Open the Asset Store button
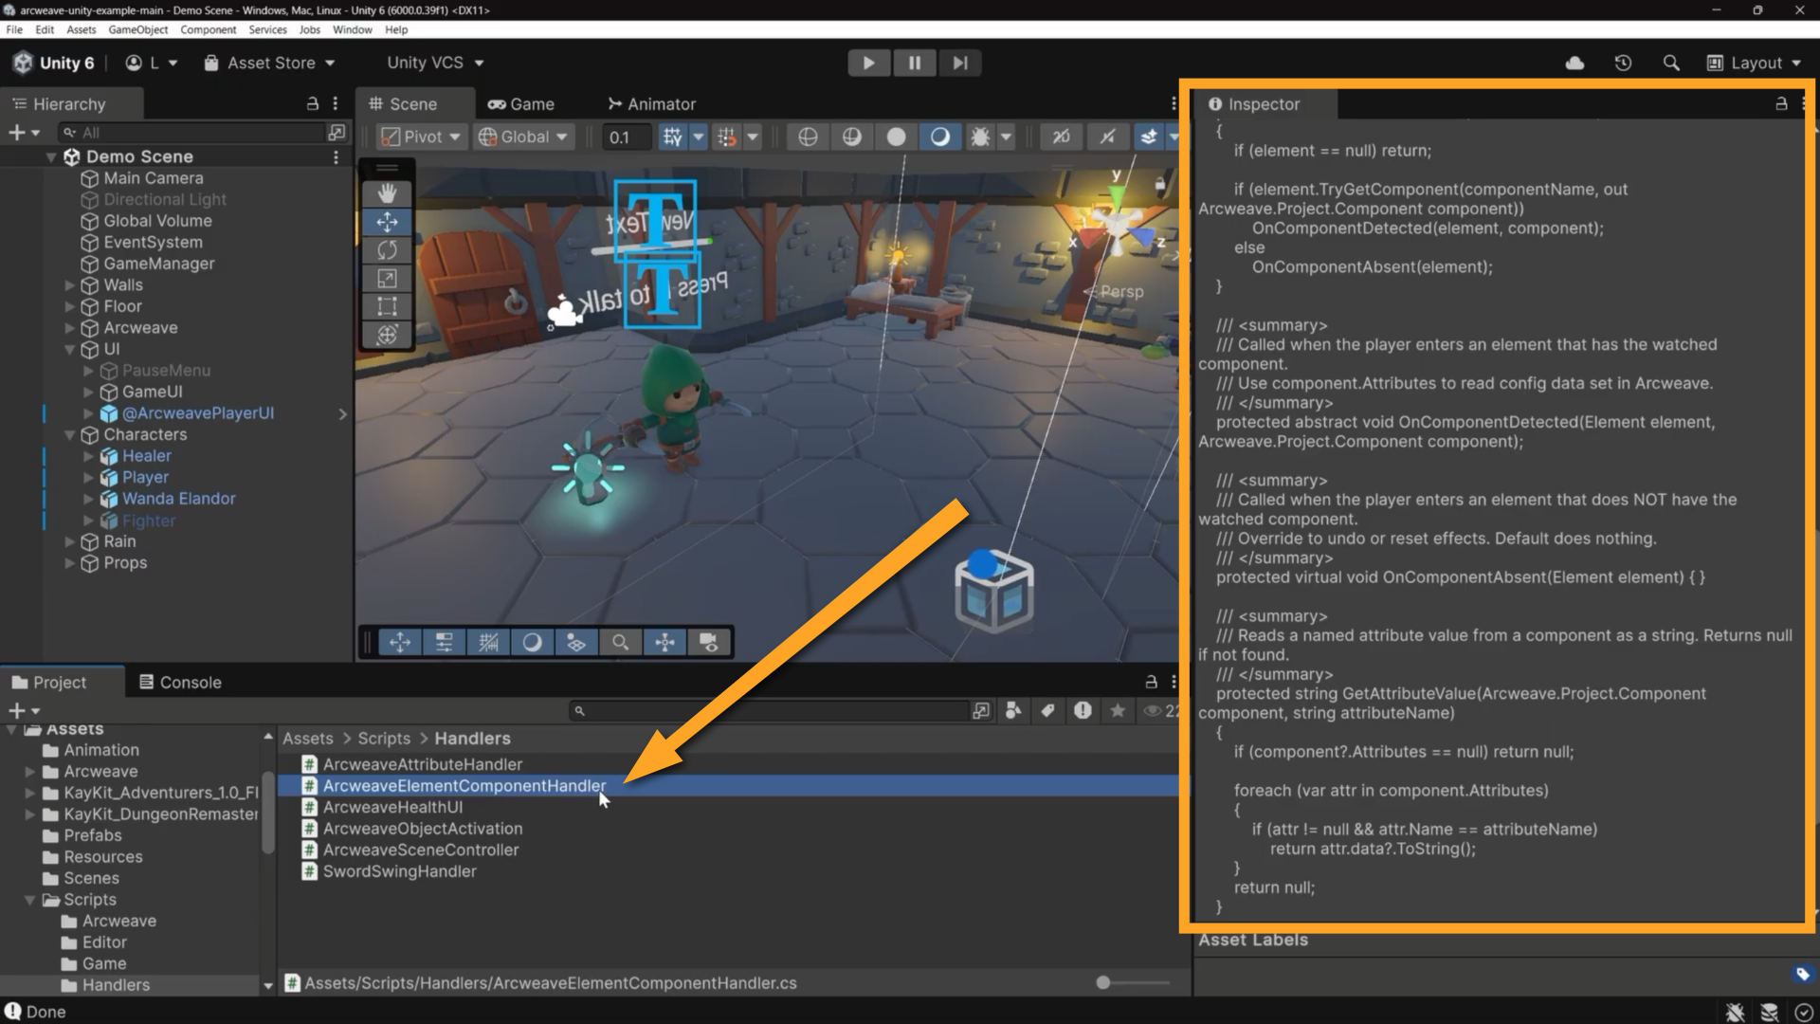 click(x=270, y=63)
